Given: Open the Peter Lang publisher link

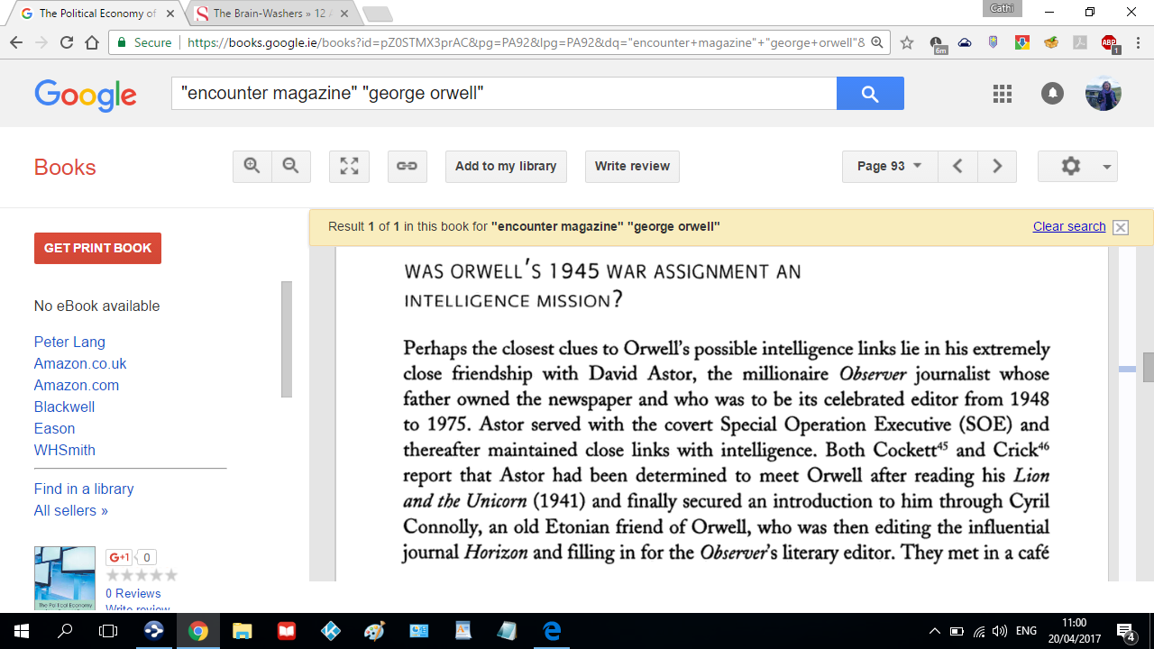Looking at the screenshot, I should (x=69, y=343).
